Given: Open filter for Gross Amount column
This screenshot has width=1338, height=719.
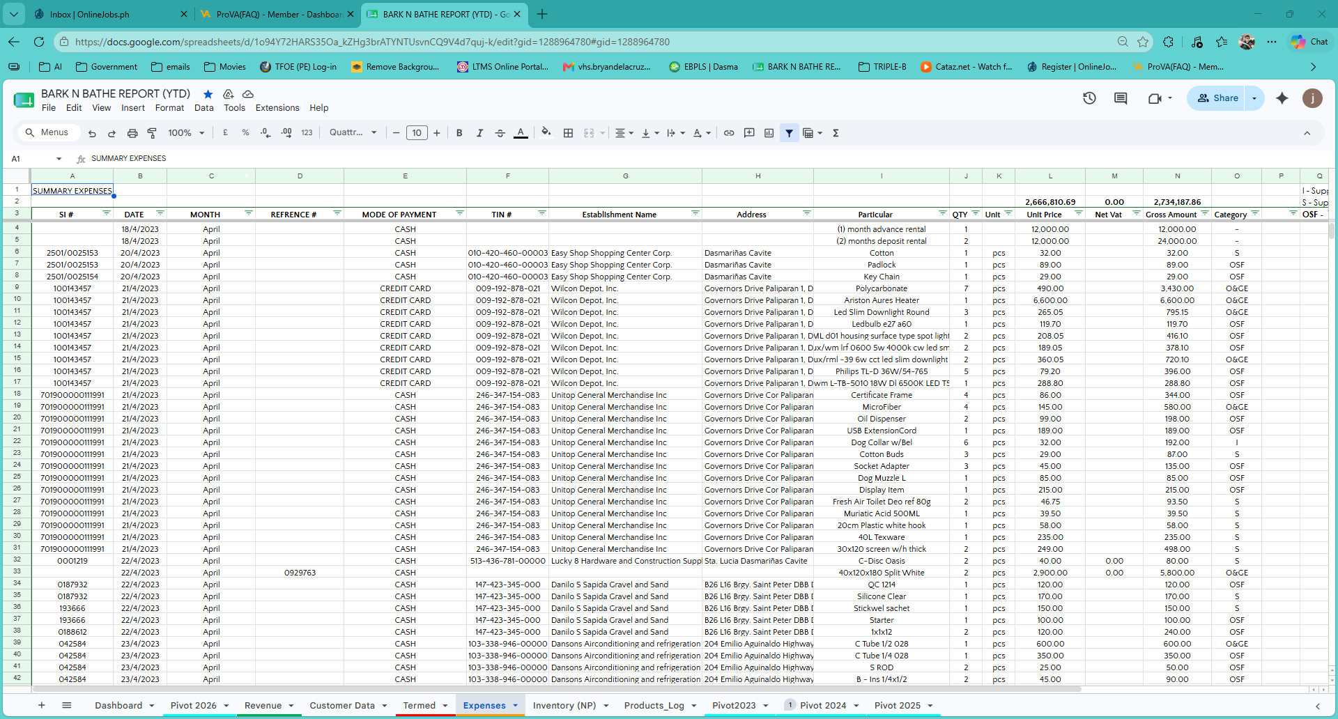Looking at the screenshot, I should click(1204, 213).
